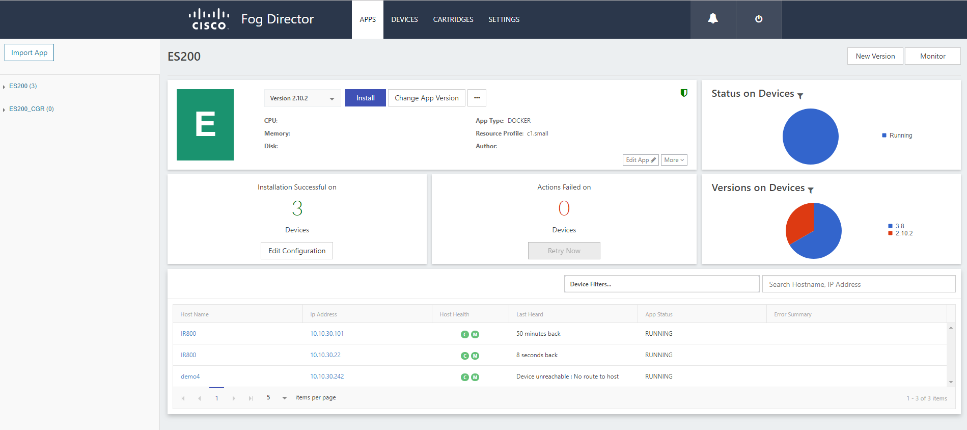The width and height of the screenshot is (967, 430).
Task: Go to first page of table
Action: 183,398
